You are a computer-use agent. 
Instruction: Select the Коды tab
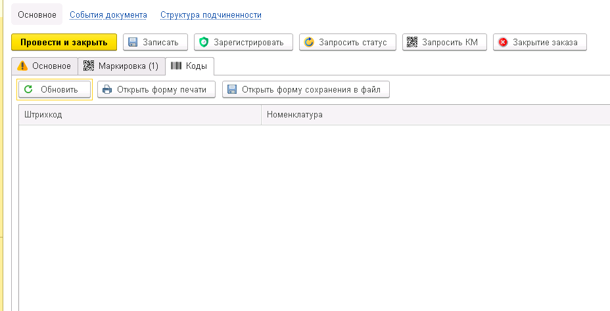pos(189,66)
